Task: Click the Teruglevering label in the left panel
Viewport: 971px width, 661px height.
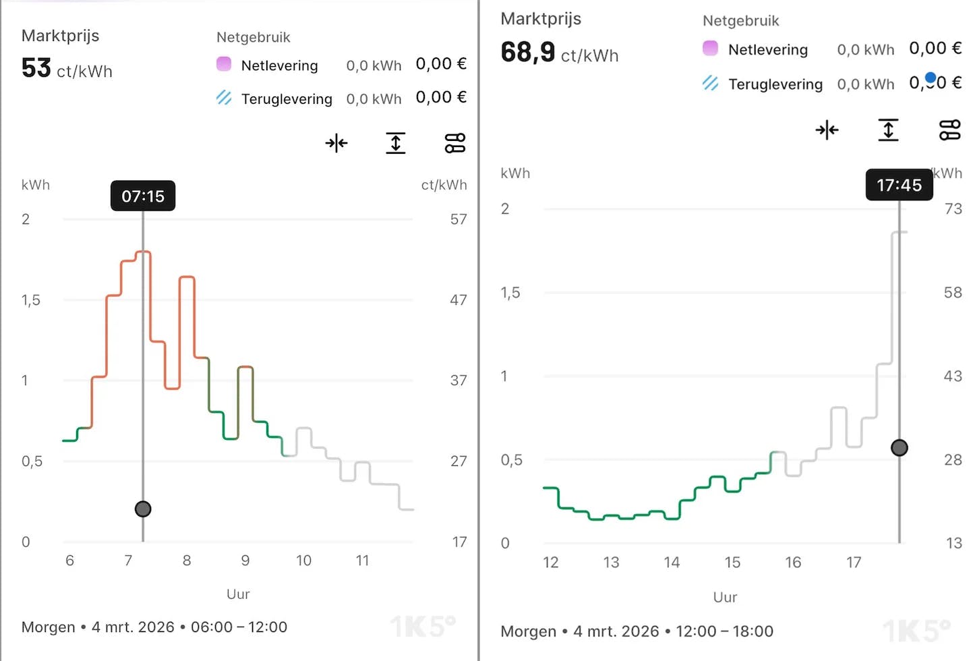Action: (287, 99)
